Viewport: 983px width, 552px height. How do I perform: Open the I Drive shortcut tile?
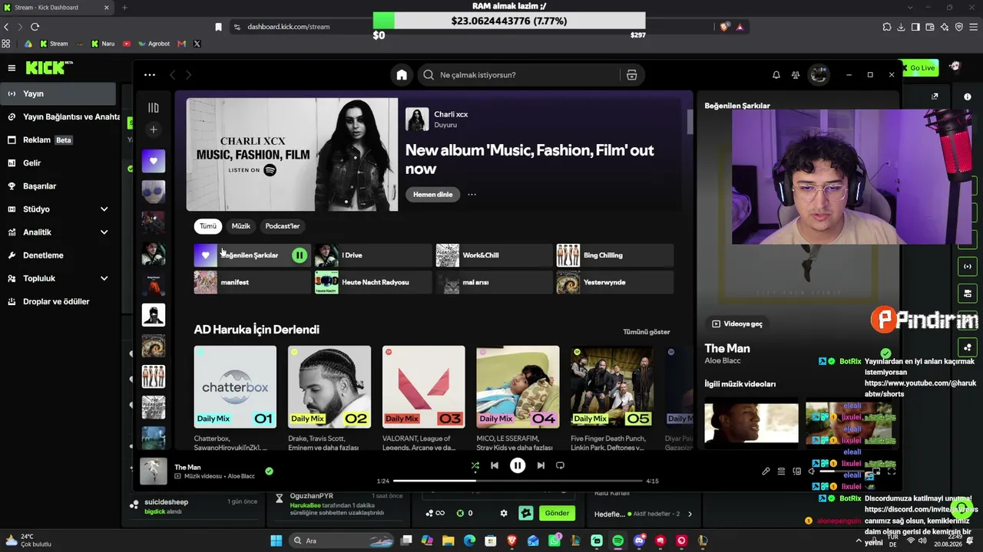coord(373,255)
